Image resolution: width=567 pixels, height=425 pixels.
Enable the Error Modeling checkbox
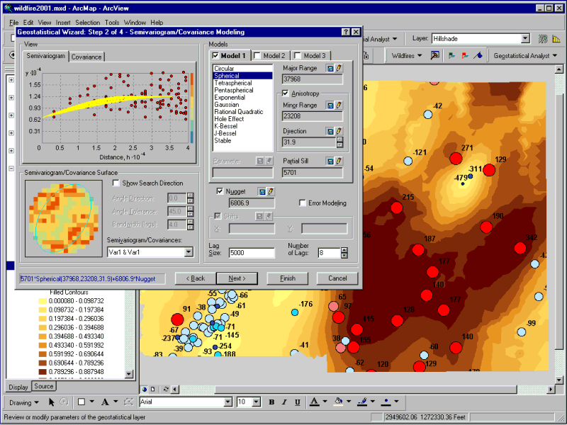pos(303,203)
